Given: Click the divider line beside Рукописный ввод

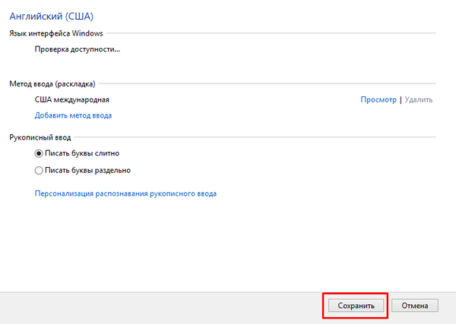Looking at the screenshot, I should coord(255,137).
